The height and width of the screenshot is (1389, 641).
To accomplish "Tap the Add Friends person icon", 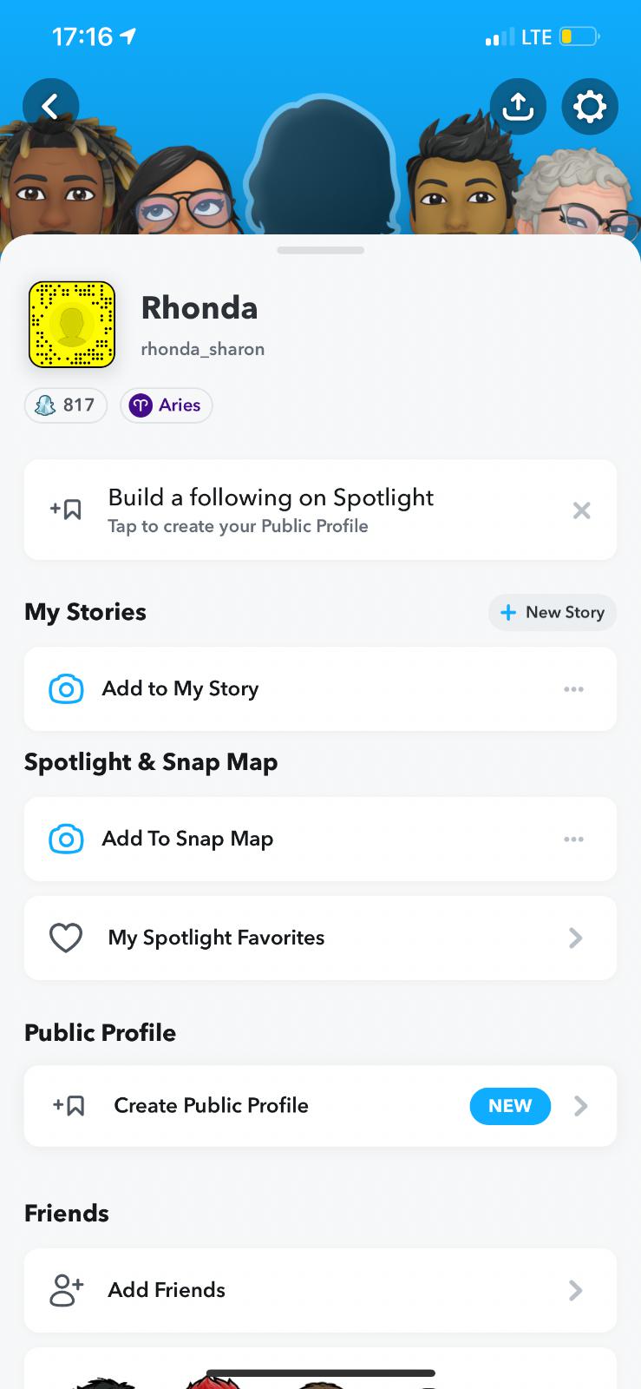I will click(67, 1291).
